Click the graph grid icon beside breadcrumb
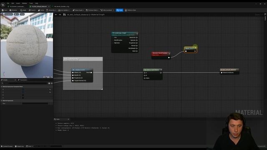 (65, 15)
